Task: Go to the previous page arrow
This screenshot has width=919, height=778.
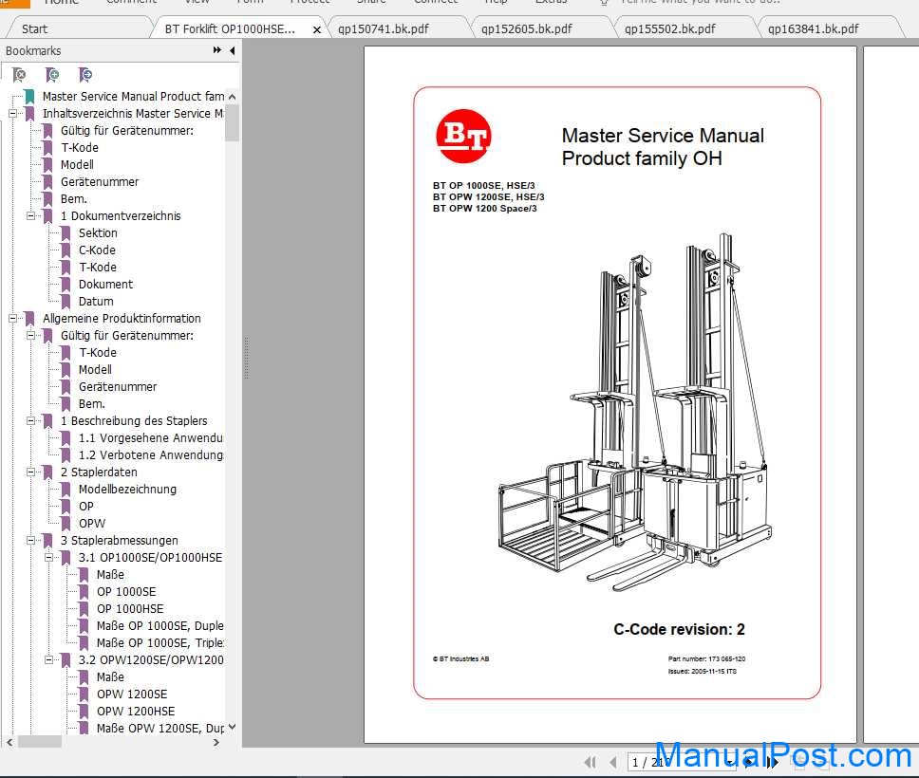Action: pyautogui.click(x=613, y=762)
